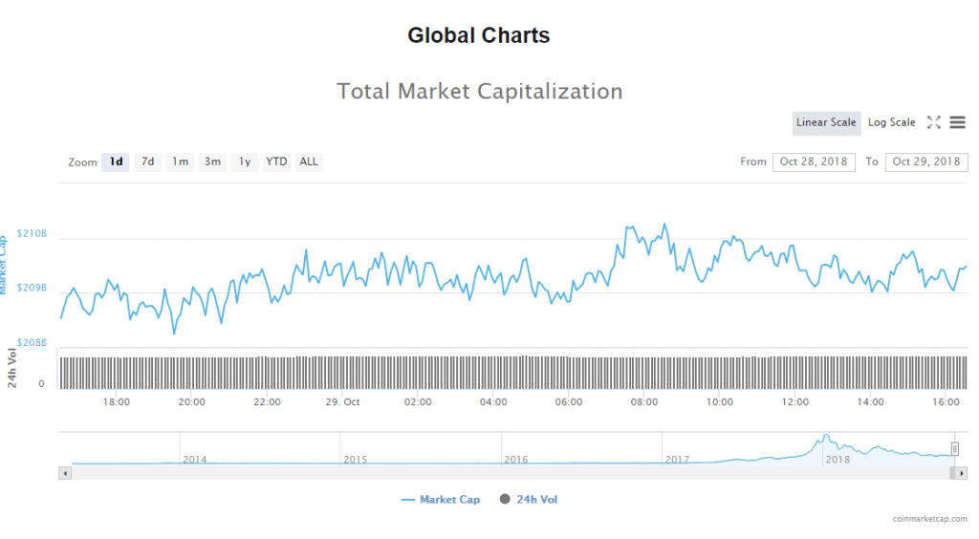Open the chart hamburger menu

point(957,122)
